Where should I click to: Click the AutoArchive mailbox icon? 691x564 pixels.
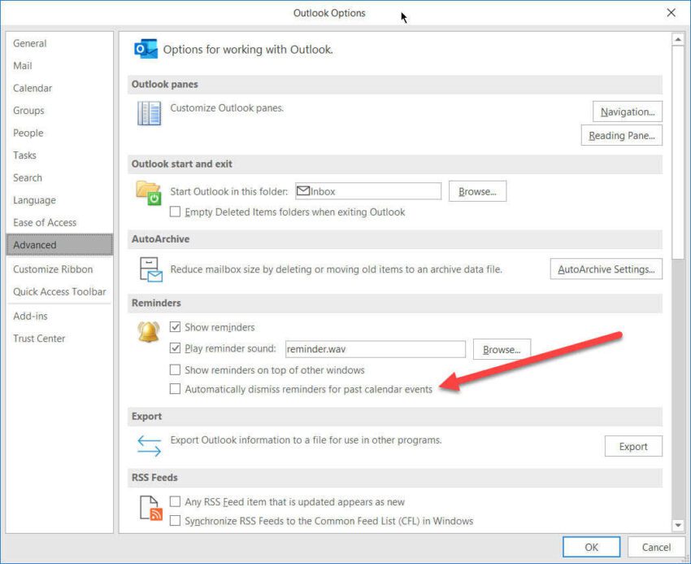click(149, 269)
